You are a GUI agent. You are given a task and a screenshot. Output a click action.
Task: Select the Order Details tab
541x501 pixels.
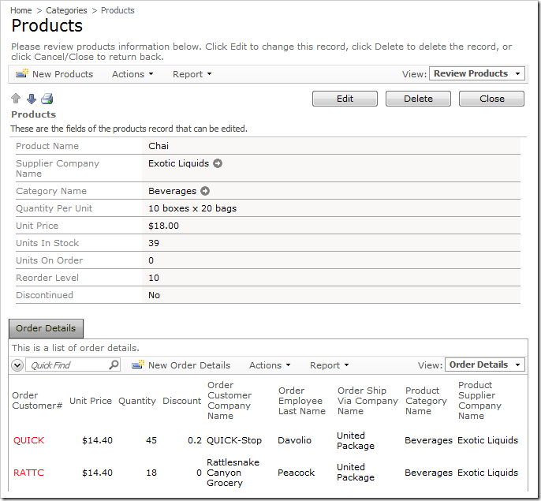(x=46, y=328)
